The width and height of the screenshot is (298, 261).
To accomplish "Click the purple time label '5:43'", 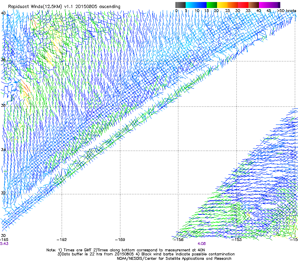I will point(4,244).
